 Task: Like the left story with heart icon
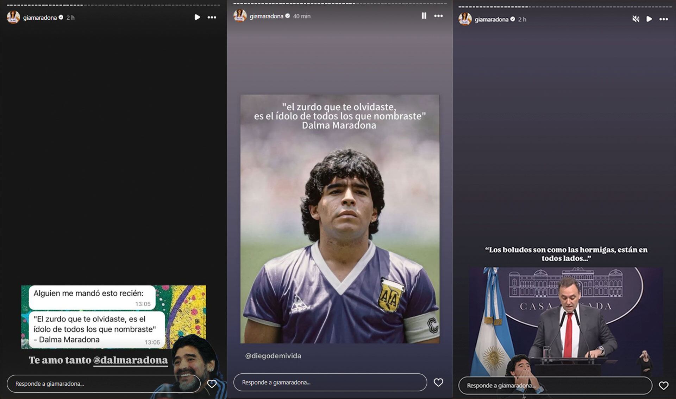[212, 384]
